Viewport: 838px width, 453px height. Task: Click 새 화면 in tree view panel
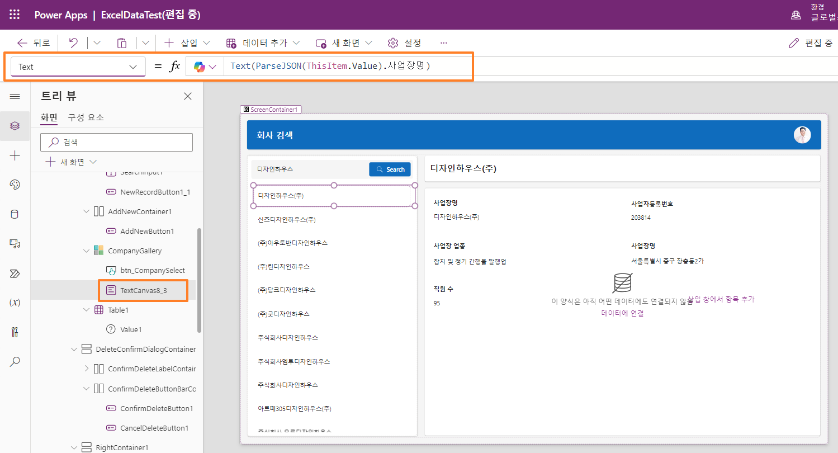[70, 162]
